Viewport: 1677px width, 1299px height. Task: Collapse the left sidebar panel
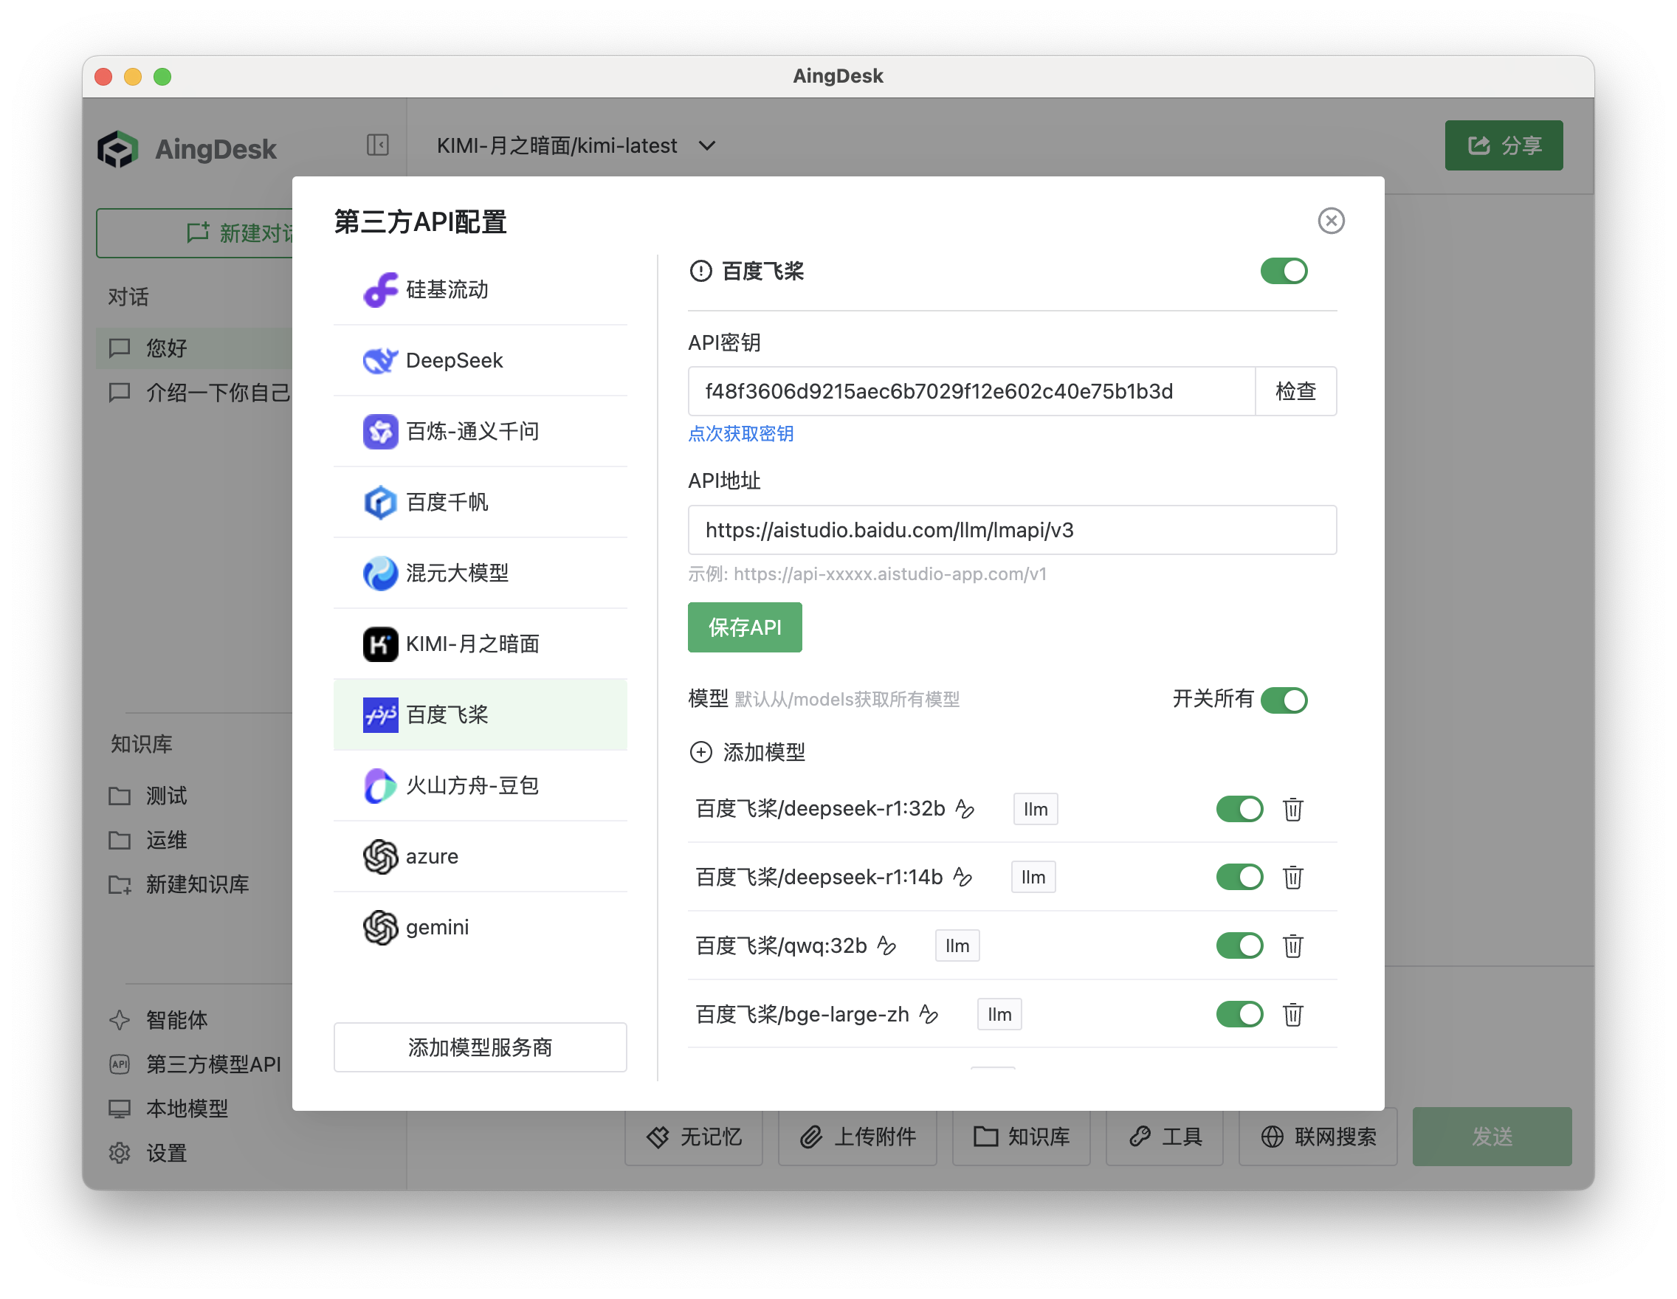coord(377,145)
